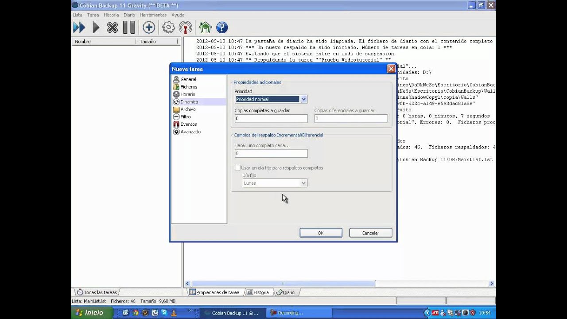567x319 pixels.
Task: Open the Herramientas menu
Action: coord(153,15)
